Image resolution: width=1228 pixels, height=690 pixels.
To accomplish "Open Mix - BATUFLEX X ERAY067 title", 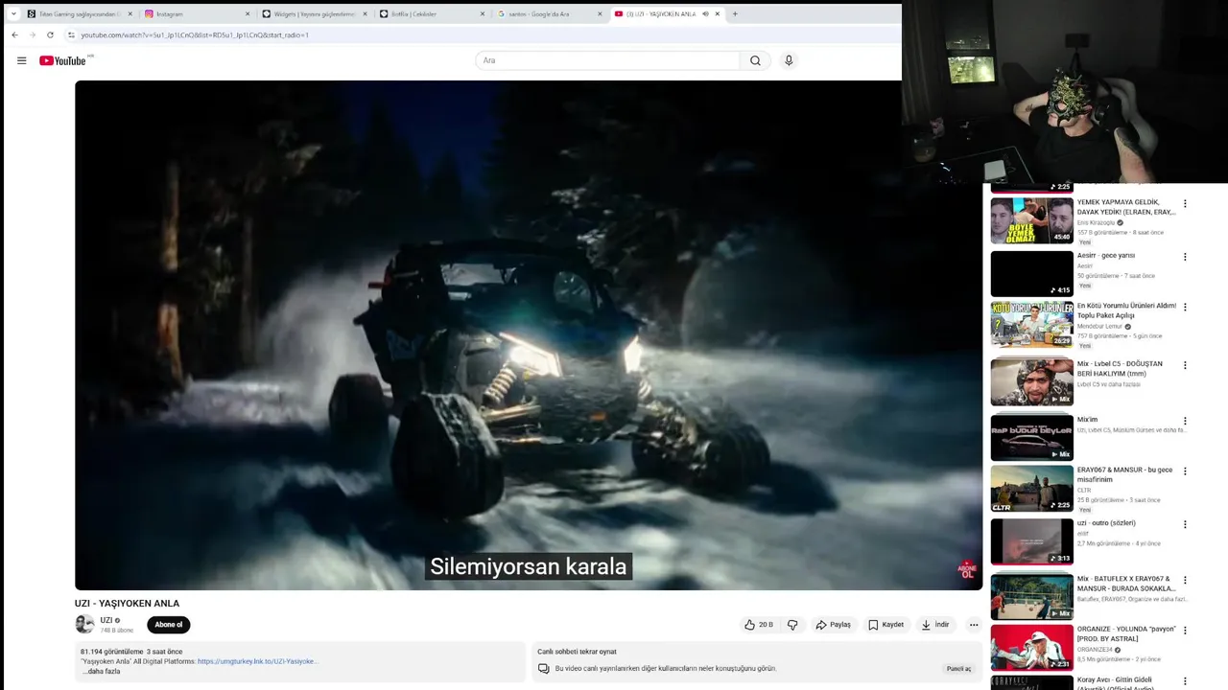I will pos(1126,583).
